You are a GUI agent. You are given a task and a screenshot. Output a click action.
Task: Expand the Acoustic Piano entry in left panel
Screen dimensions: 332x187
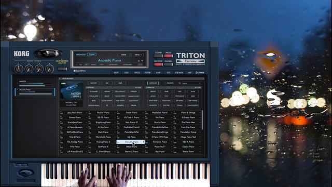click(x=17, y=90)
